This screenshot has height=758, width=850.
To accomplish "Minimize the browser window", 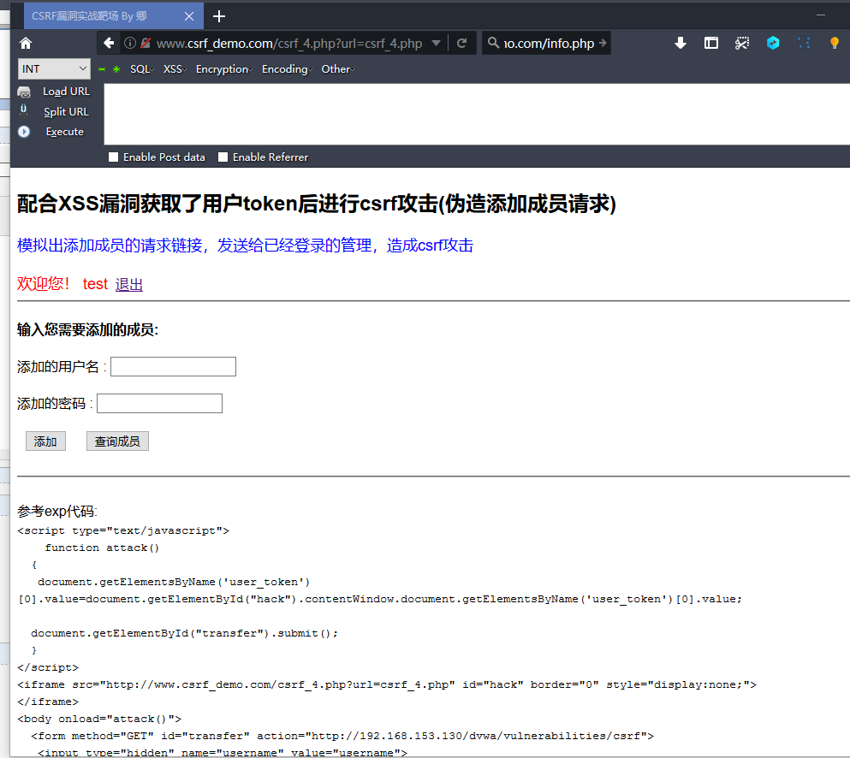I will click(821, 15).
